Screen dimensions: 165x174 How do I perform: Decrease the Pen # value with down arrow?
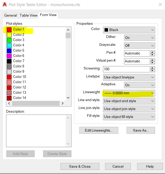point(152,55)
